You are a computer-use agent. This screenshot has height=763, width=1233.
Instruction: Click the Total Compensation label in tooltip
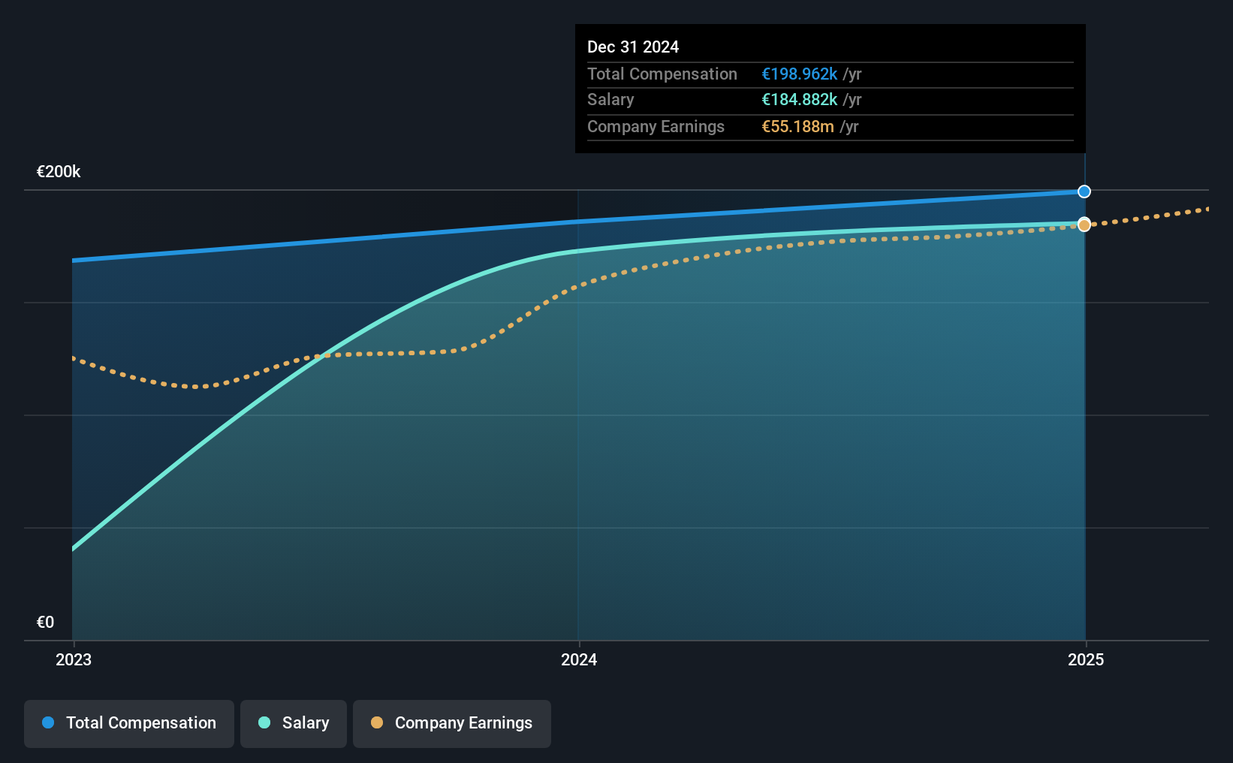coord(662,74)
